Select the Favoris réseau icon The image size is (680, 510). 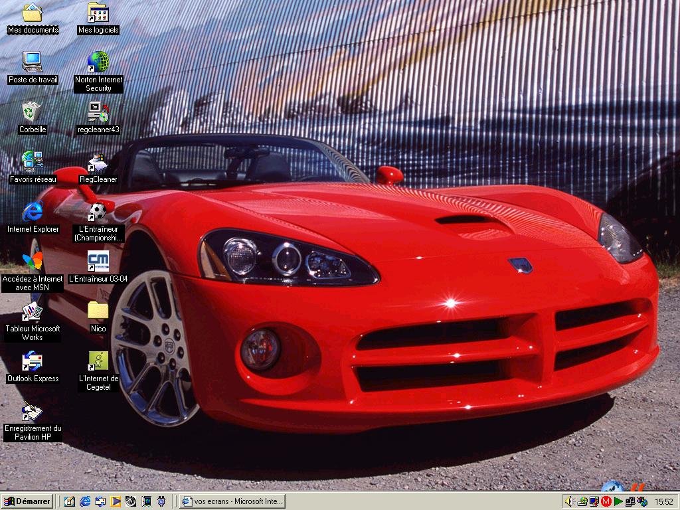32,162
